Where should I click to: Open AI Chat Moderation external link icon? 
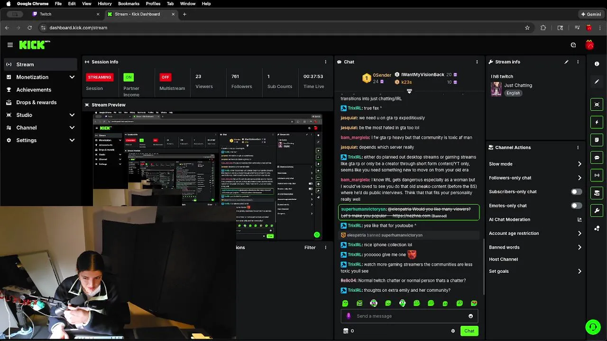click(x=579, y=219)
